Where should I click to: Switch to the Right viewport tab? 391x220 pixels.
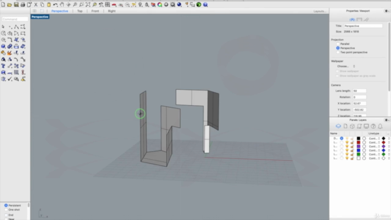(x=112, y=11)
